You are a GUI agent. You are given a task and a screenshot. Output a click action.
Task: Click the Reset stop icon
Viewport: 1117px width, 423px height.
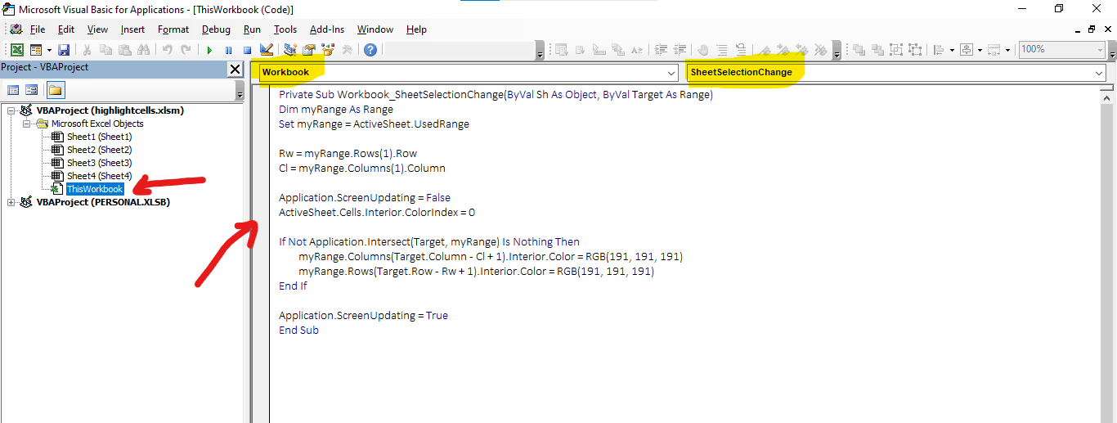(247, 50)
